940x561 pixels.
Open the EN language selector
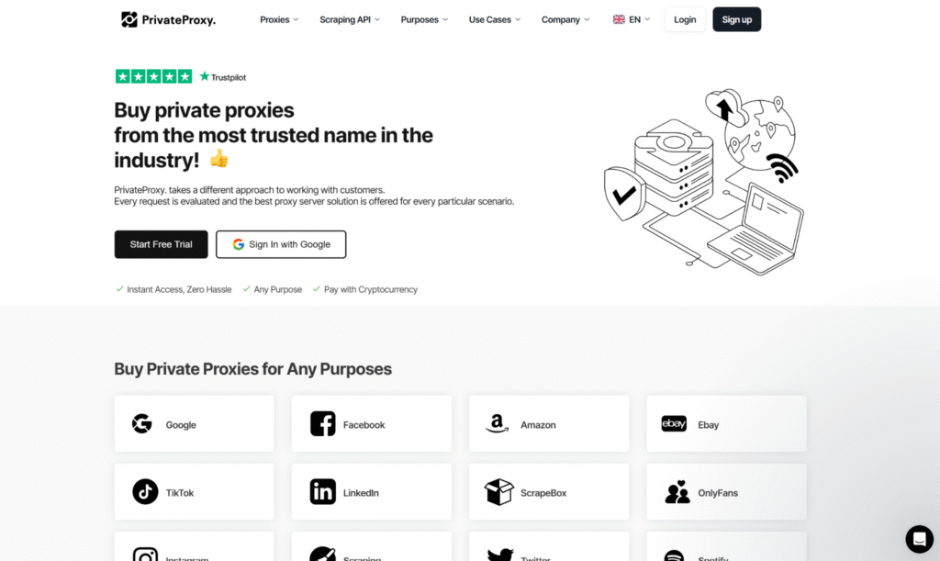(x=632, y=19)
